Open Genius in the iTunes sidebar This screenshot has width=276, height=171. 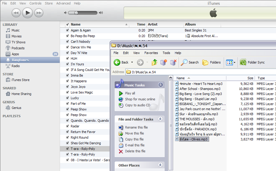pos(16,108)
